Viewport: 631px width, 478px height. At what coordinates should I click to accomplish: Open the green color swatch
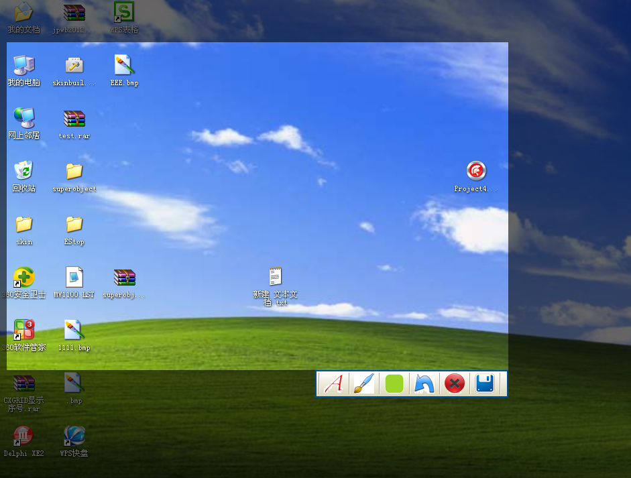pos(394,383)
